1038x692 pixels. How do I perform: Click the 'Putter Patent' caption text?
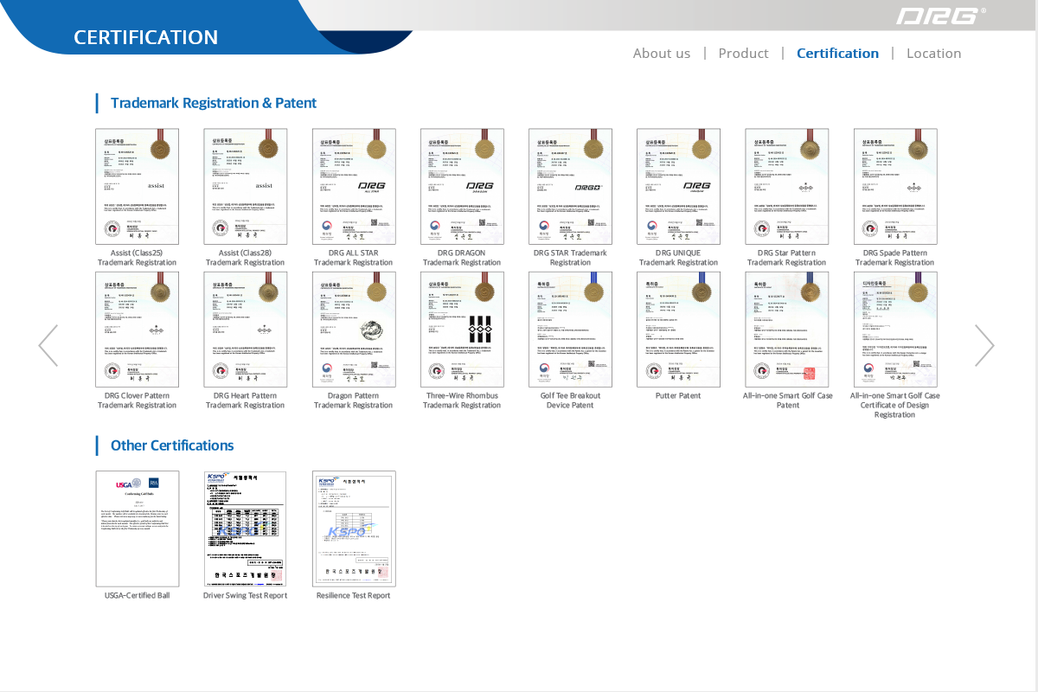point(678,395)
